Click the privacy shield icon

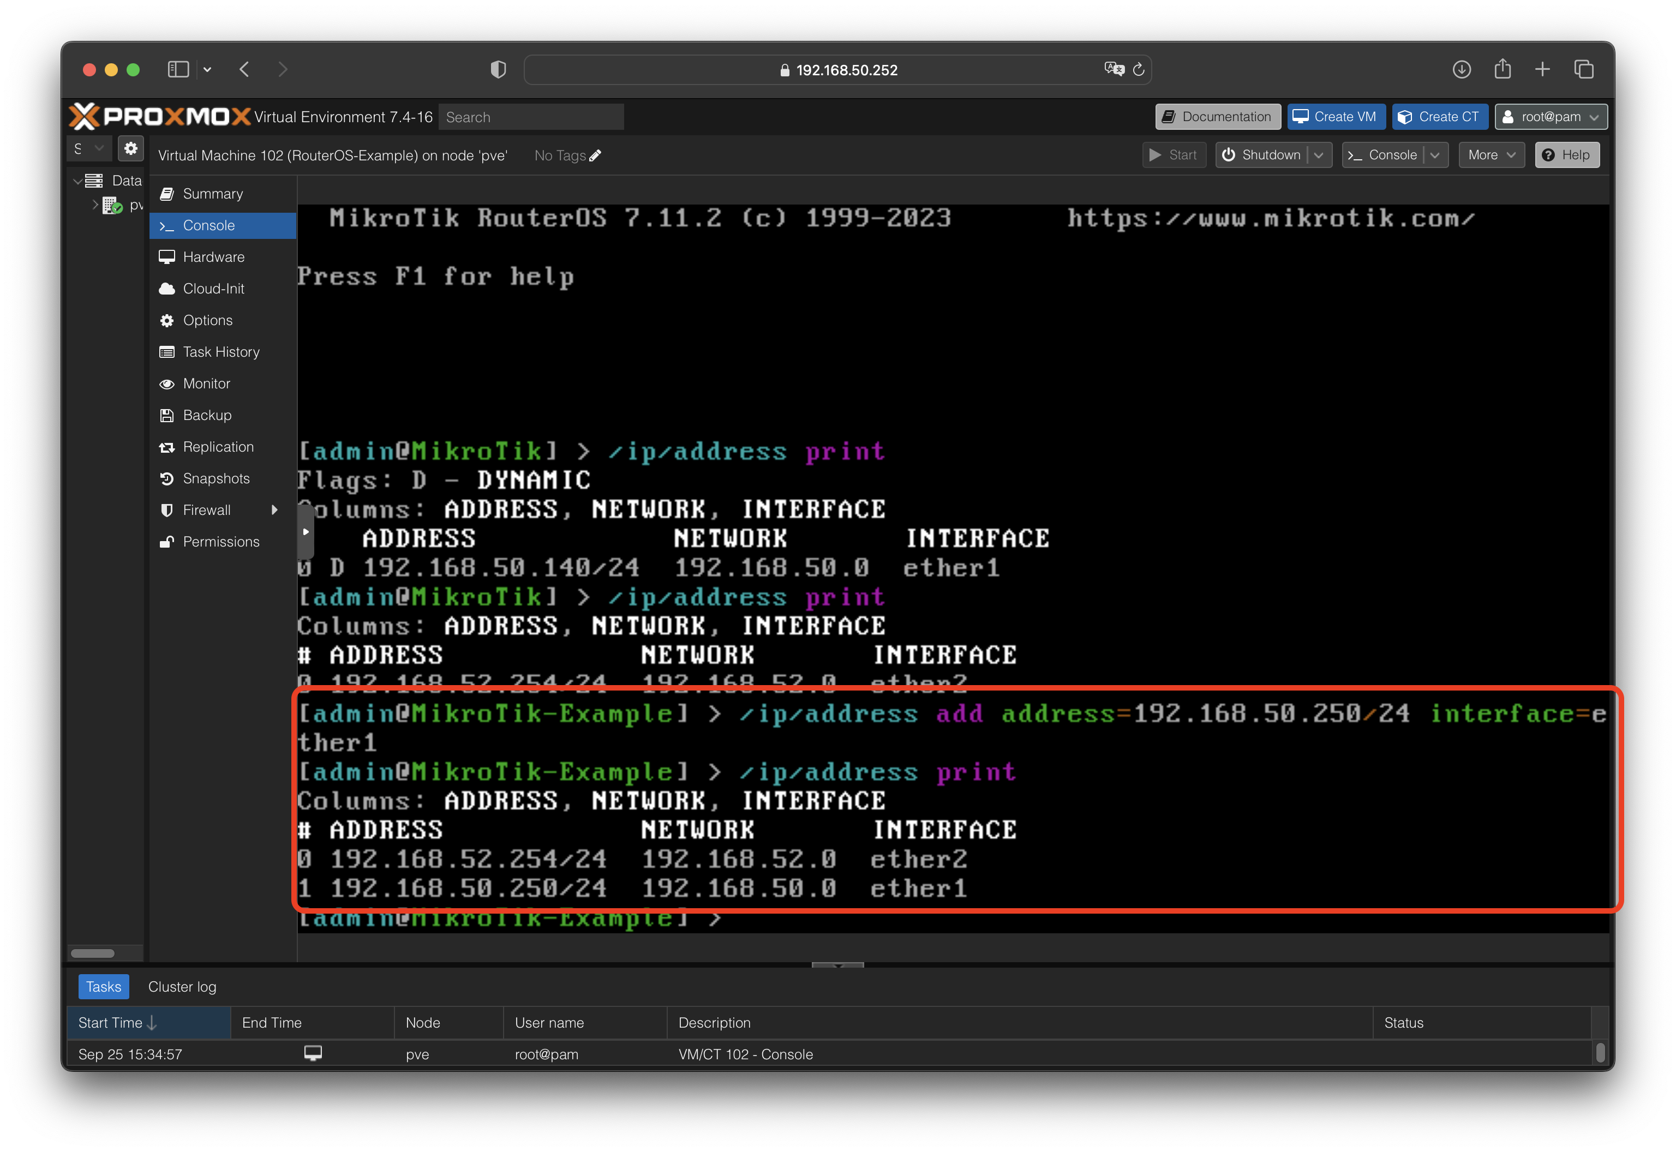coord(498,69)
